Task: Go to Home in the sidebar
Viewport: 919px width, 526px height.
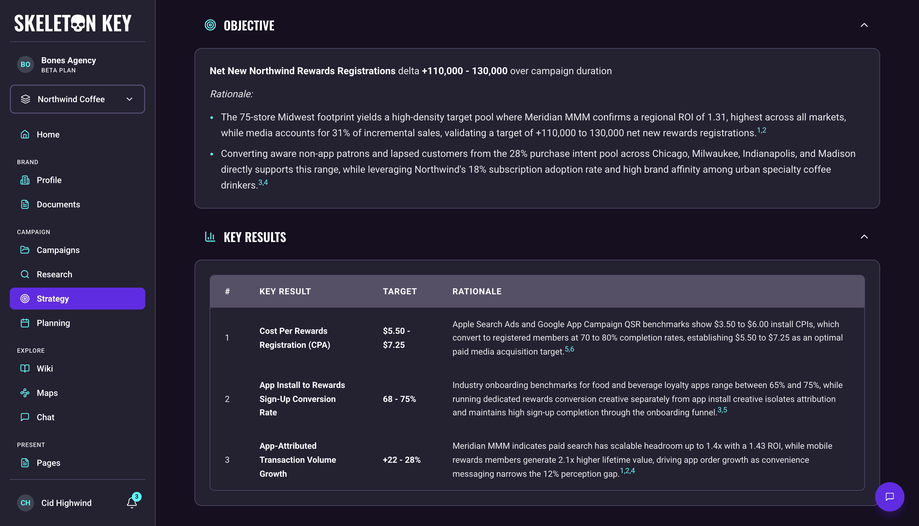Action: [77, 134]
